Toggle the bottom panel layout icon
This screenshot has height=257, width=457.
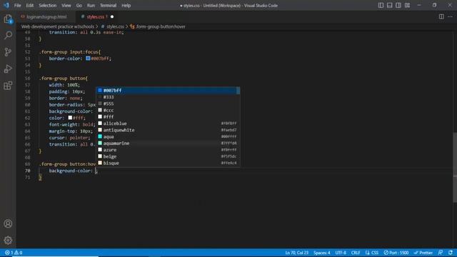click(389, 5)
